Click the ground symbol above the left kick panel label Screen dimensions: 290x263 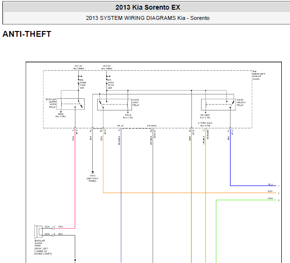pos(92,172)
